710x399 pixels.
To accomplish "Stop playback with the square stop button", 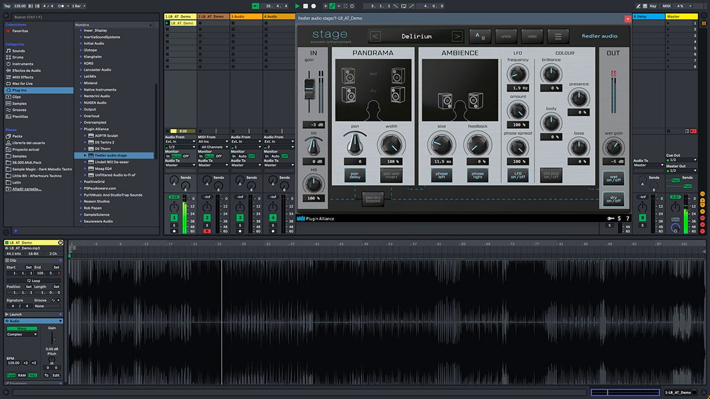I will coord(305,5).
